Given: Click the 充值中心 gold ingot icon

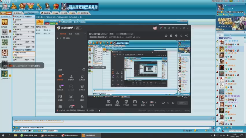Looking at the screenshot, I should [30, 6].
